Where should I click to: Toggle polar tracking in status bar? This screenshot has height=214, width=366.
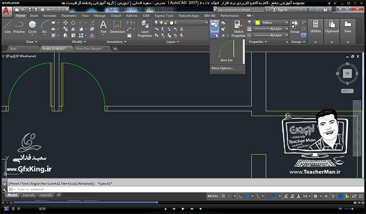pos(248,196)
